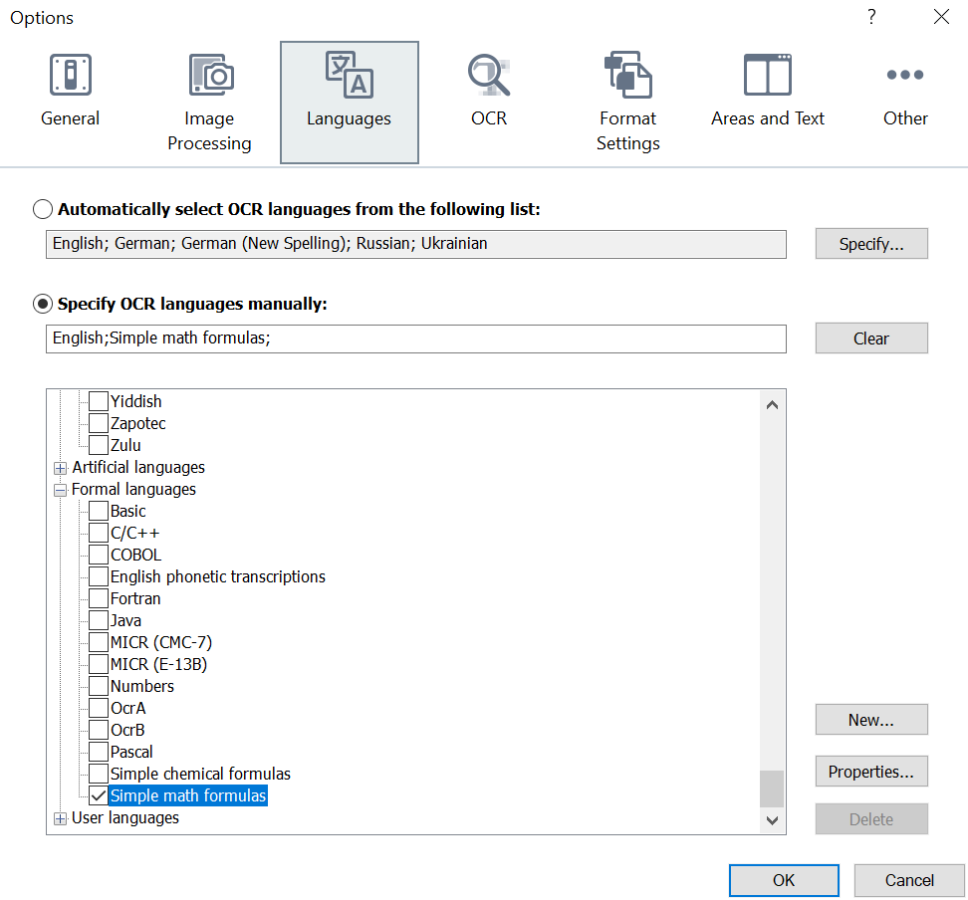Enable the Fortran checkbox
Image resolution: width=968 pixels, height=900 pixels.
tap(99, 598)
